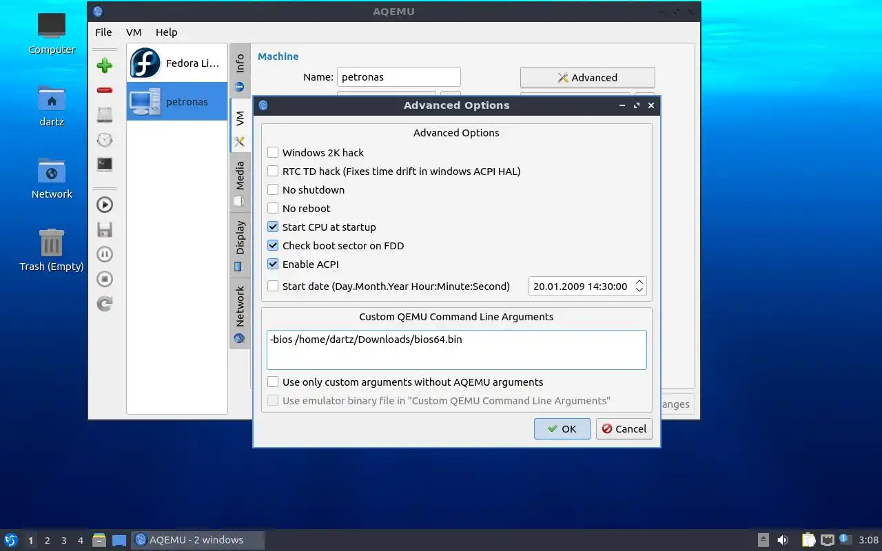Viewport: 882px width, 551px height.
Task: Check the No shutdown option
Action: 273,190
